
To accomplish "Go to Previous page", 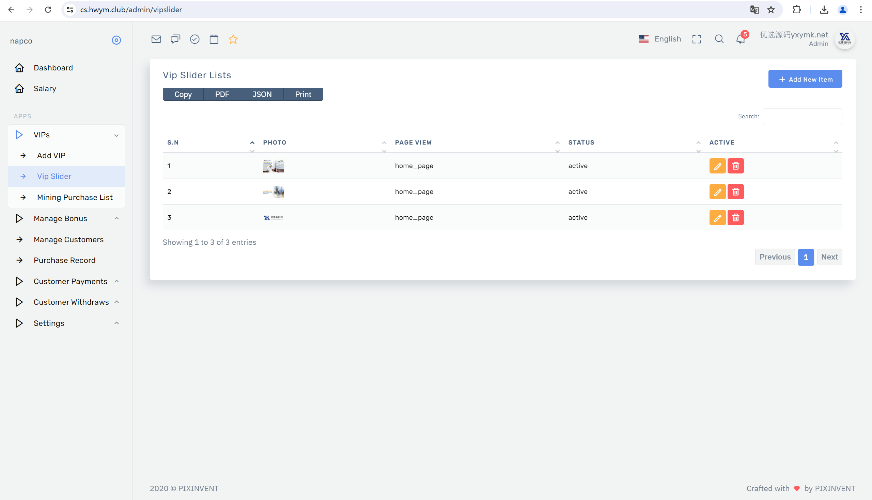I will click(x=775, y=257).
